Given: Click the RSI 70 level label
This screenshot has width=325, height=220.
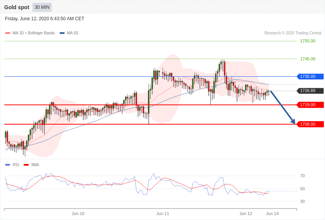Looking at the screenshot, I should tap(302, 176).
